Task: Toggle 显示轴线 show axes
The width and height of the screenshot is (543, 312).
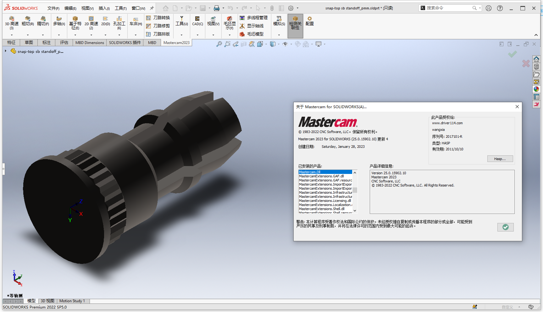Action: pos(252,26)
